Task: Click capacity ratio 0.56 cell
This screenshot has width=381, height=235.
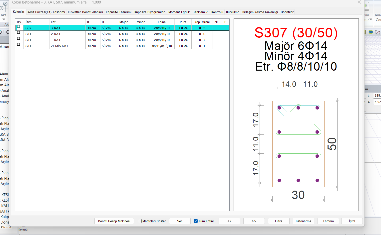Action: pyautogui.click(x=202, y=34)
